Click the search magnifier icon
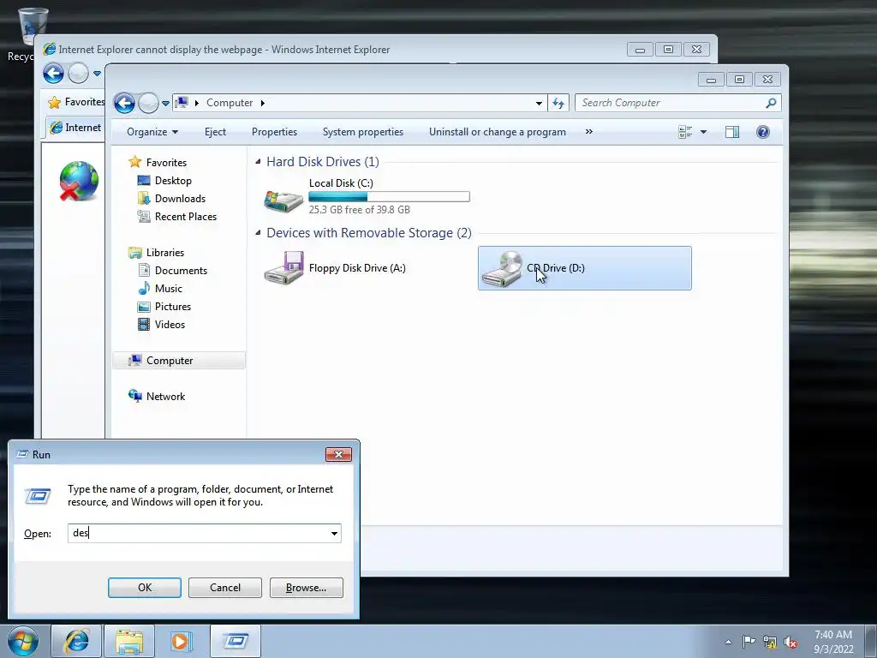The width and height of the screenshot is (877, 658). pyautogui.click(x=772, y=103)
